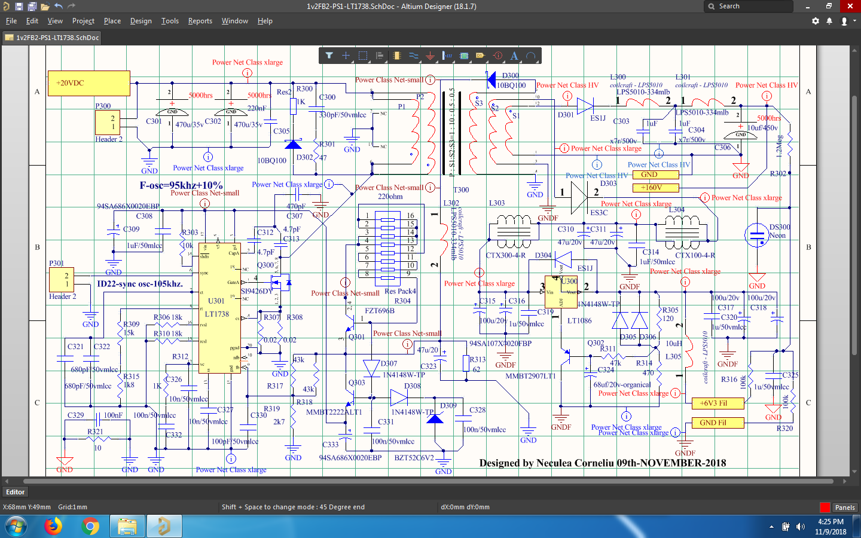Image resolution: width=861 pixels, height=538 pixels.
Task: Click the P300 Header 2 connector
Action: pos(108,123)
